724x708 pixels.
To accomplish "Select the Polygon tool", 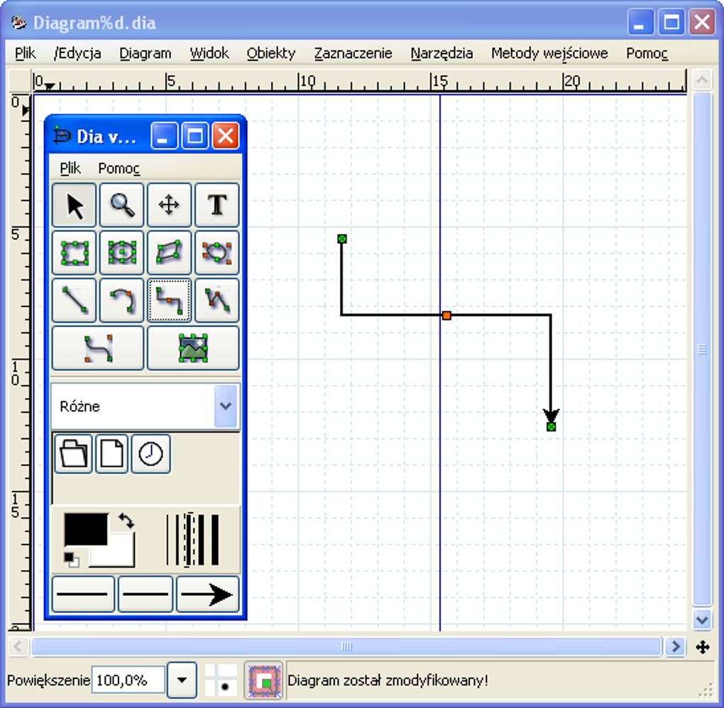I will pyautogui.click(x=169, y=253).
